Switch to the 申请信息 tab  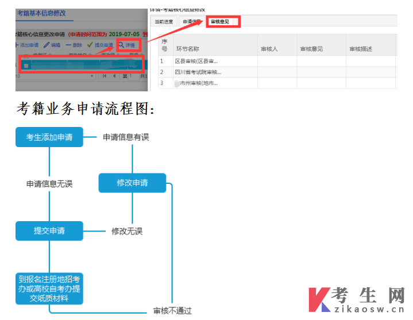tap(192, 22)
